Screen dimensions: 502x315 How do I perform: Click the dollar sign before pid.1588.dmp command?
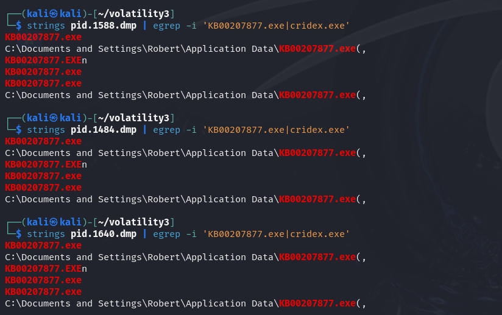tap(18, 26)
